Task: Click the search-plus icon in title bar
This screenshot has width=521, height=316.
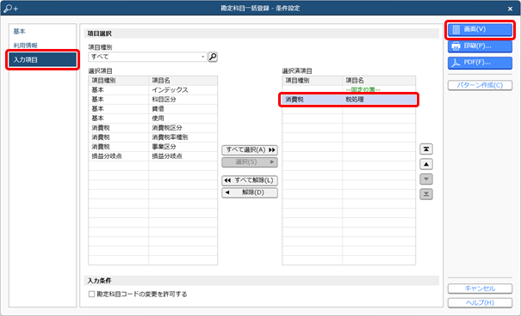Action: click(10, 9)
